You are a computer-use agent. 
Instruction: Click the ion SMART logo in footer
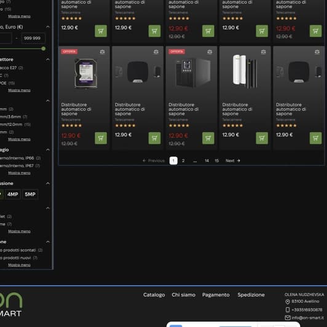pos(11,304)
